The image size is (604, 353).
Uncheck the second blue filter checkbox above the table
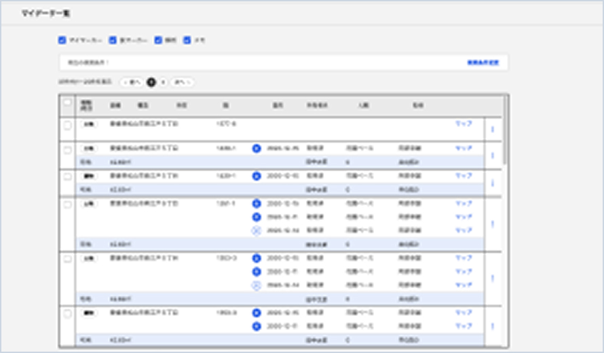tap(113, 40)
